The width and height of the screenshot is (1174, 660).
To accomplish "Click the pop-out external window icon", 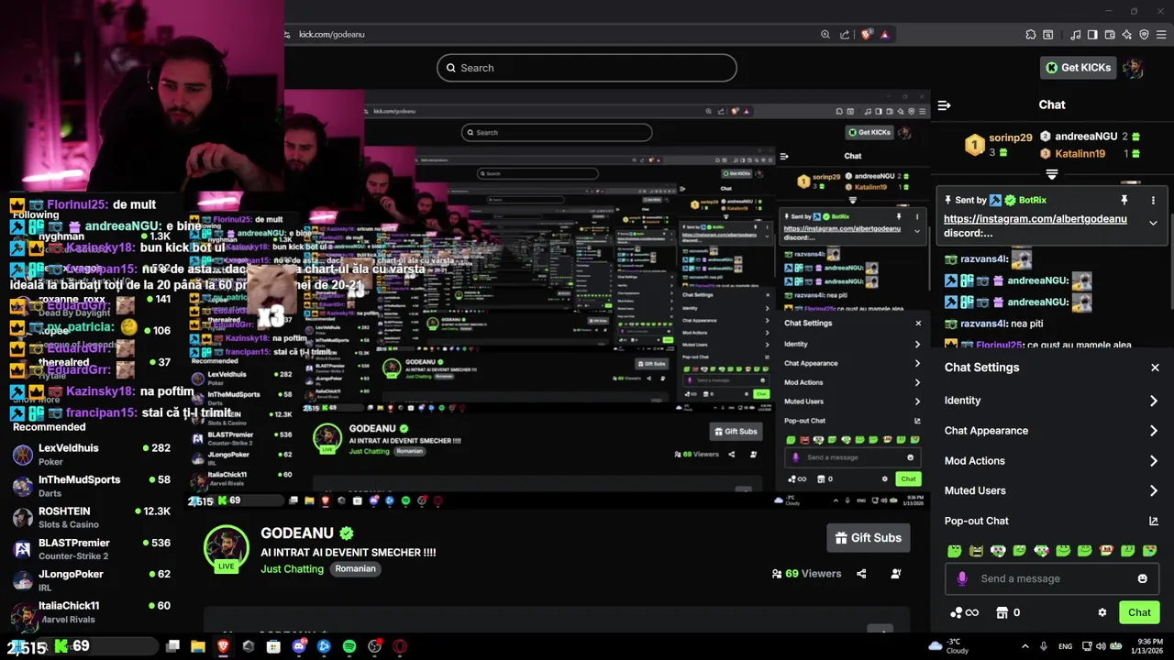I will click(1154, 521).
